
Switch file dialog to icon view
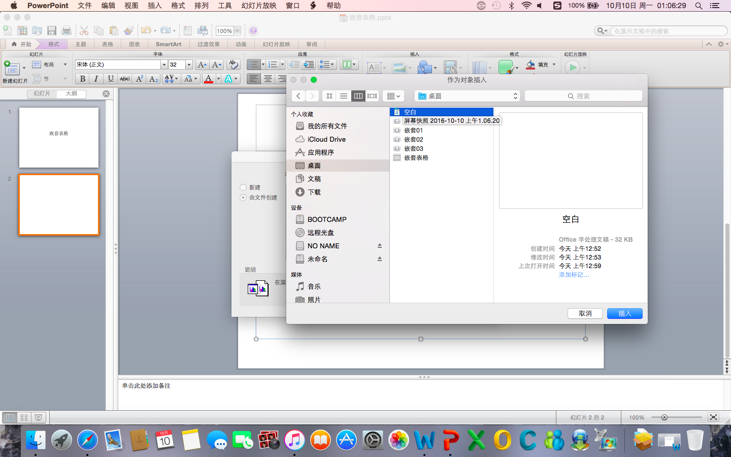[x=329, y=96]
